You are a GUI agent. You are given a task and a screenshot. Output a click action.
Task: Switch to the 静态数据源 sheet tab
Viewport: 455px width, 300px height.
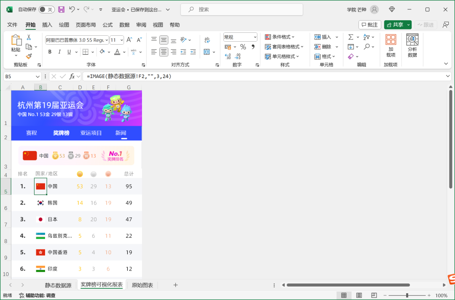tap(58, 285)
